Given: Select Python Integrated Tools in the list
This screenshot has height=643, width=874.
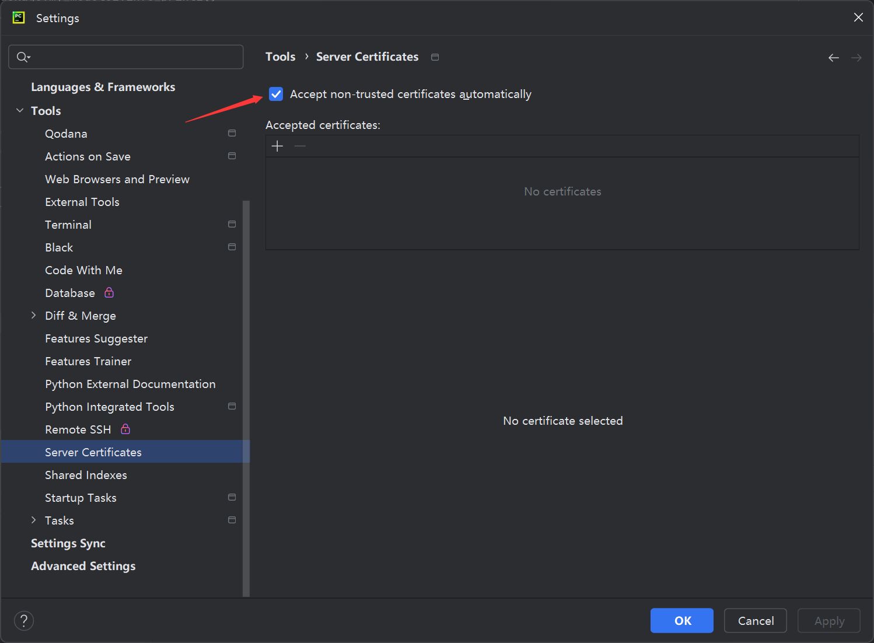Looking at the screenshot, I should pyautogui.click(x=110, y=407).
